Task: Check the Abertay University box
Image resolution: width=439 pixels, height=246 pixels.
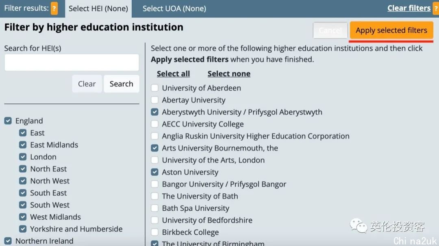Action: tap(154, 100)
